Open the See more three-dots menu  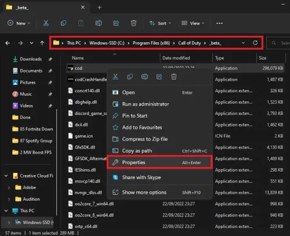click(219, 23)
